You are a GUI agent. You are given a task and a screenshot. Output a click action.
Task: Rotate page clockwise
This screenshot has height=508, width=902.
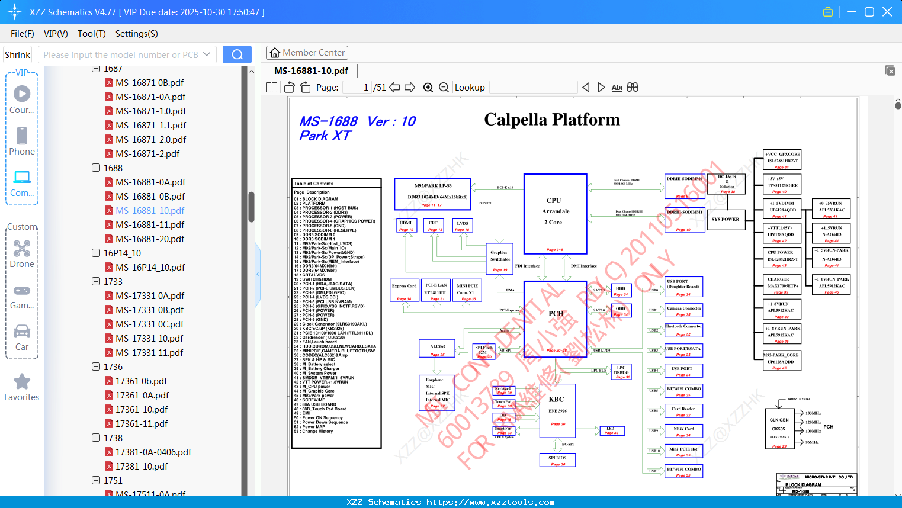pos(305,87)
